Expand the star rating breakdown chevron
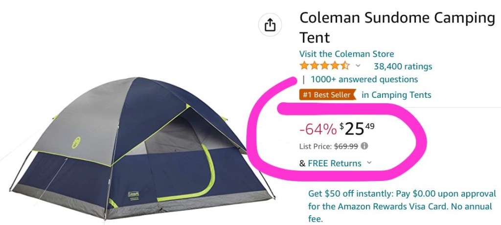 coord(358,66)
